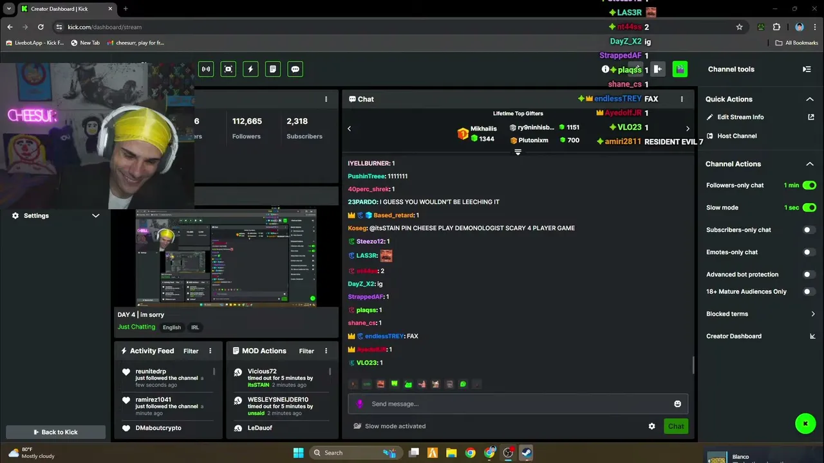Select the green WhatsApp-style emote
The image size is (824, 463).
[x=463, y=384]
